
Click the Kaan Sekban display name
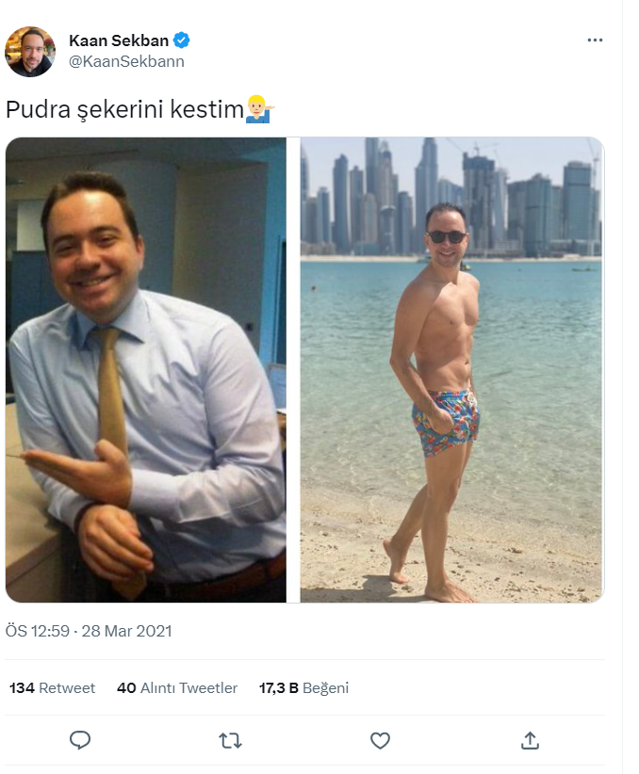tap(119, 40)
